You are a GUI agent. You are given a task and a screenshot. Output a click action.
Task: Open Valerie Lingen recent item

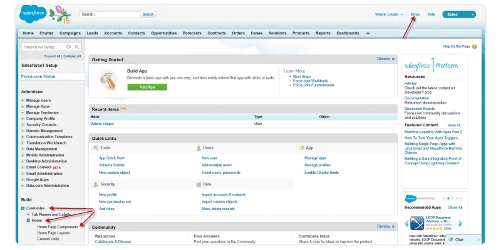click(x=102, y=124)
